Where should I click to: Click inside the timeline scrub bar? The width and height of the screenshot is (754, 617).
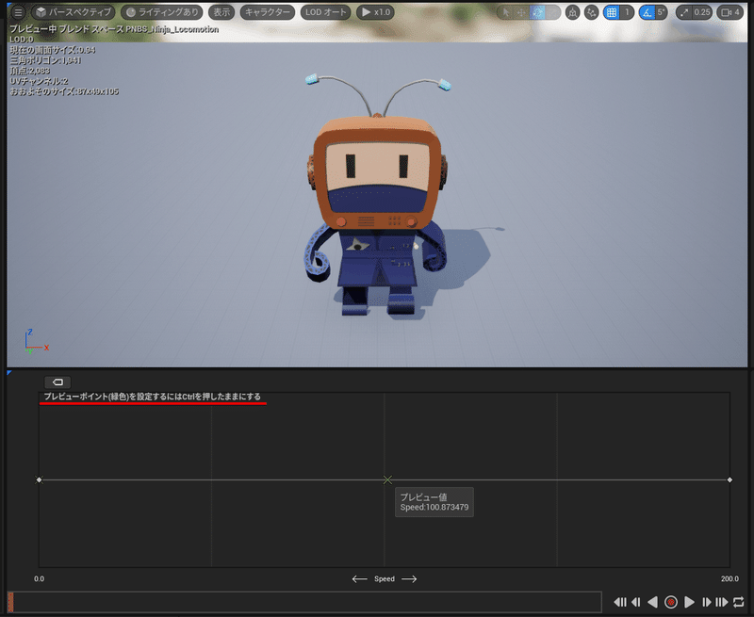pyautogui.click(x=302, y=602)
